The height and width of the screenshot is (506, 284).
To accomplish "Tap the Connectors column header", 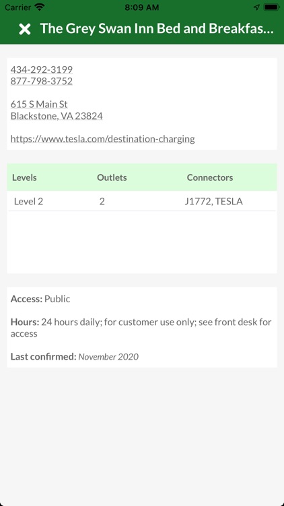I will [210, 177].
